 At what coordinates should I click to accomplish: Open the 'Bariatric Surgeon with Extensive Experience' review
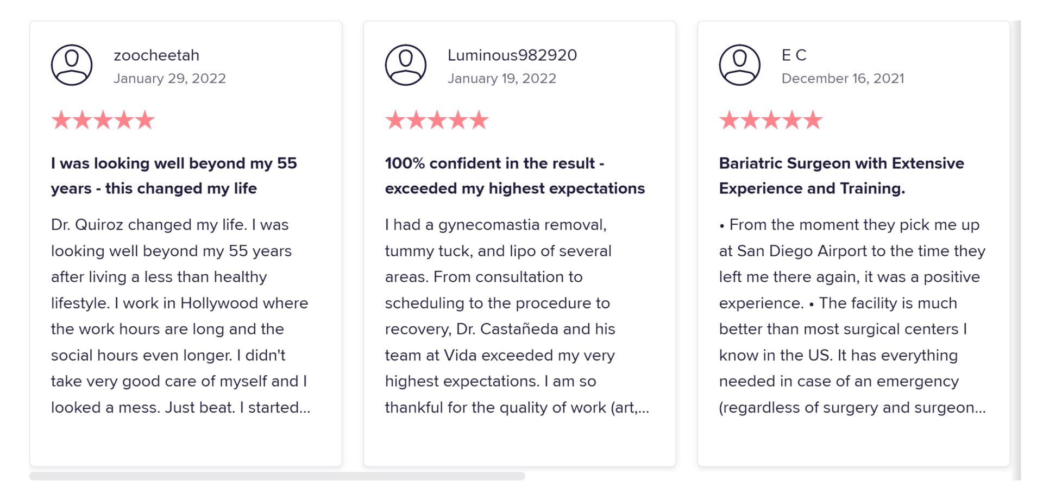841,175
